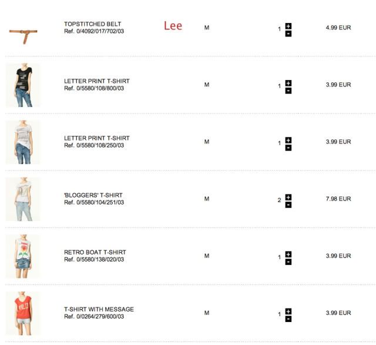Open the black Letter Print T-shirt thumbnail
This screenshot has width=376, height=345.
[23, 85]
